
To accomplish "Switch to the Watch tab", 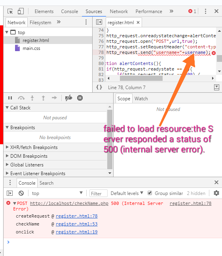I will (x=141, y=99).
